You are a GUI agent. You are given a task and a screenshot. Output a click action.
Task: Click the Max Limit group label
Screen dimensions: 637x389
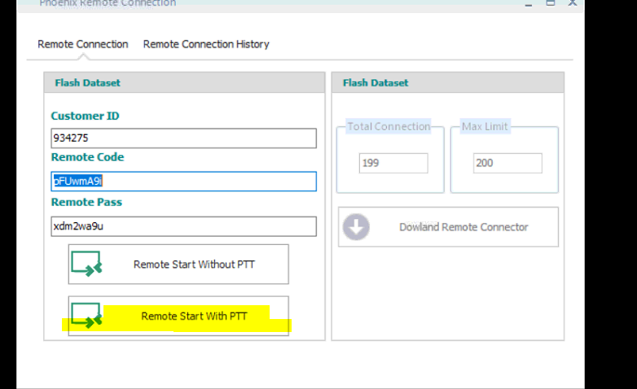(485, 127)
